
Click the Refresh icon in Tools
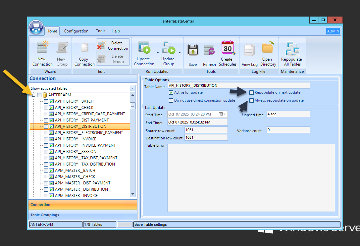click(209, 50)
